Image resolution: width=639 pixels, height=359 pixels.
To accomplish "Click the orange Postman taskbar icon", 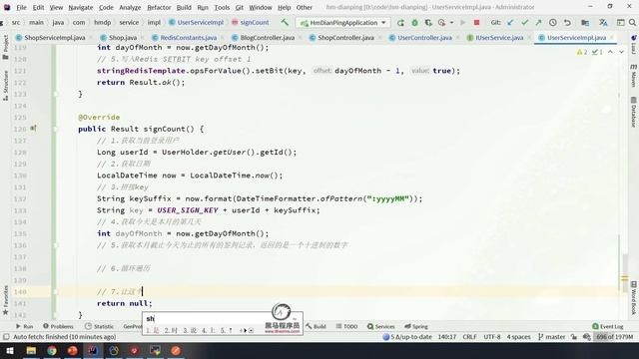I will [176, 350].
